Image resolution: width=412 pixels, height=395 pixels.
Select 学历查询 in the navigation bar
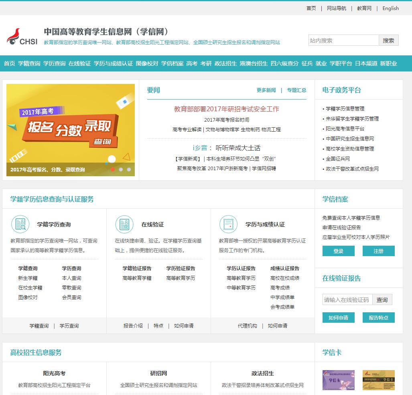coord(55,63)
